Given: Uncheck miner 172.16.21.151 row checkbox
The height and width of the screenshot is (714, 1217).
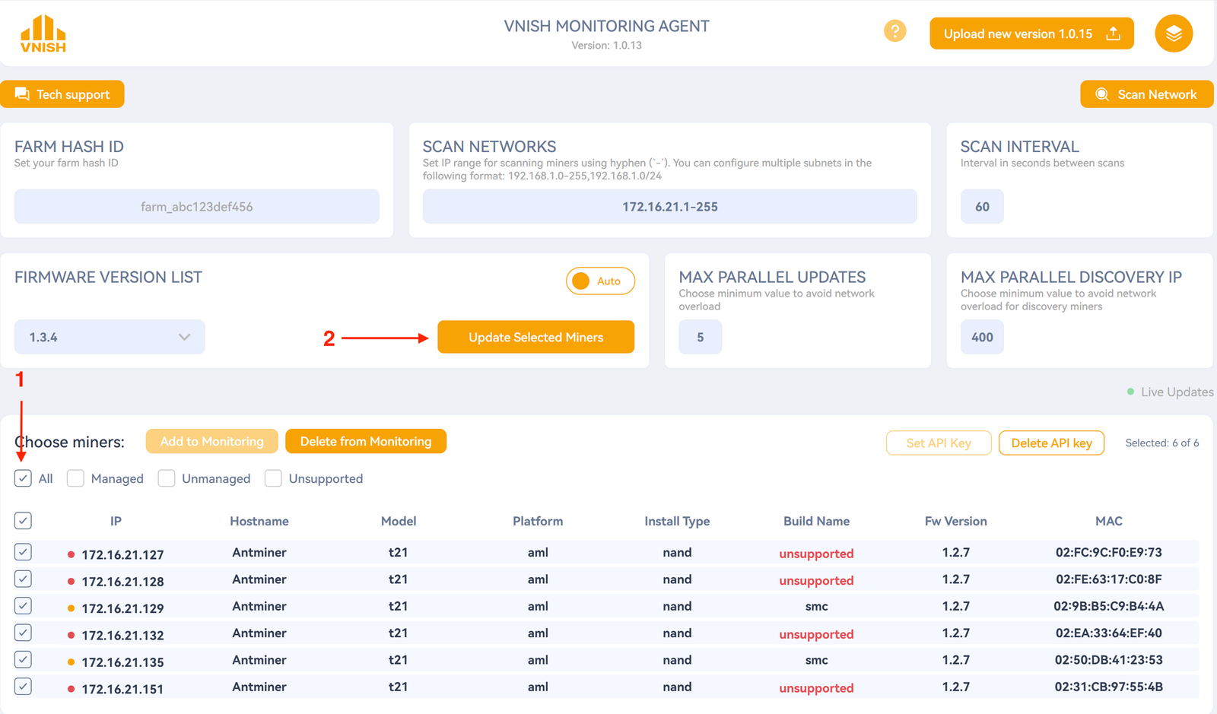Looking at the screenshot, I should 23,687.
